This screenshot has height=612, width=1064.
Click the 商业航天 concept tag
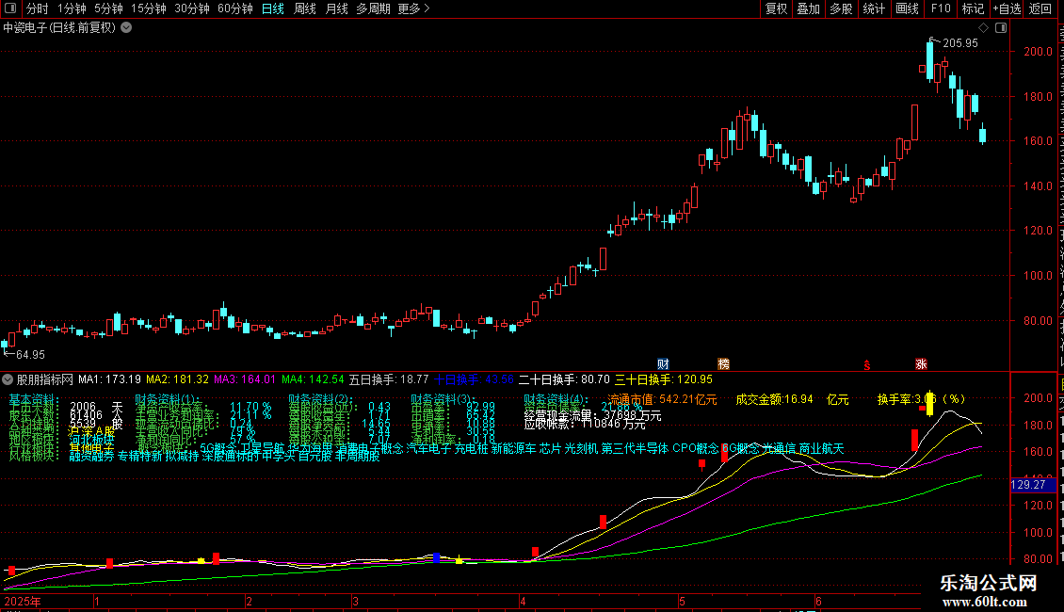(822, 449)
